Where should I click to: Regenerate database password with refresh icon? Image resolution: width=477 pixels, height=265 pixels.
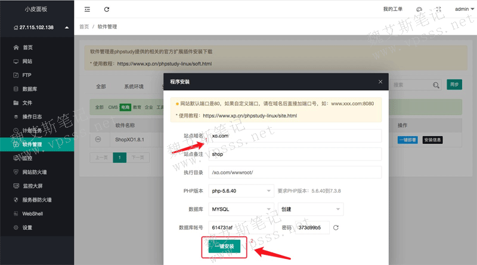(336, 227)
